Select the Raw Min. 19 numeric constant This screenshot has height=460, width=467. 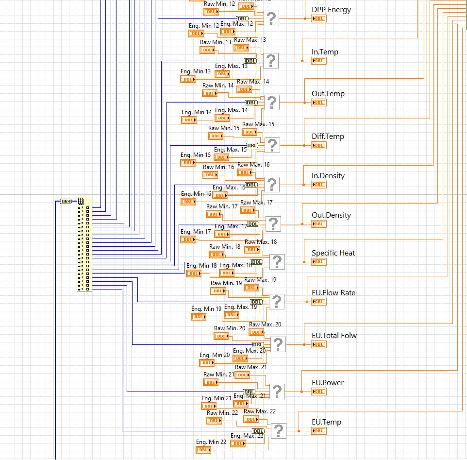coord(217,290)
